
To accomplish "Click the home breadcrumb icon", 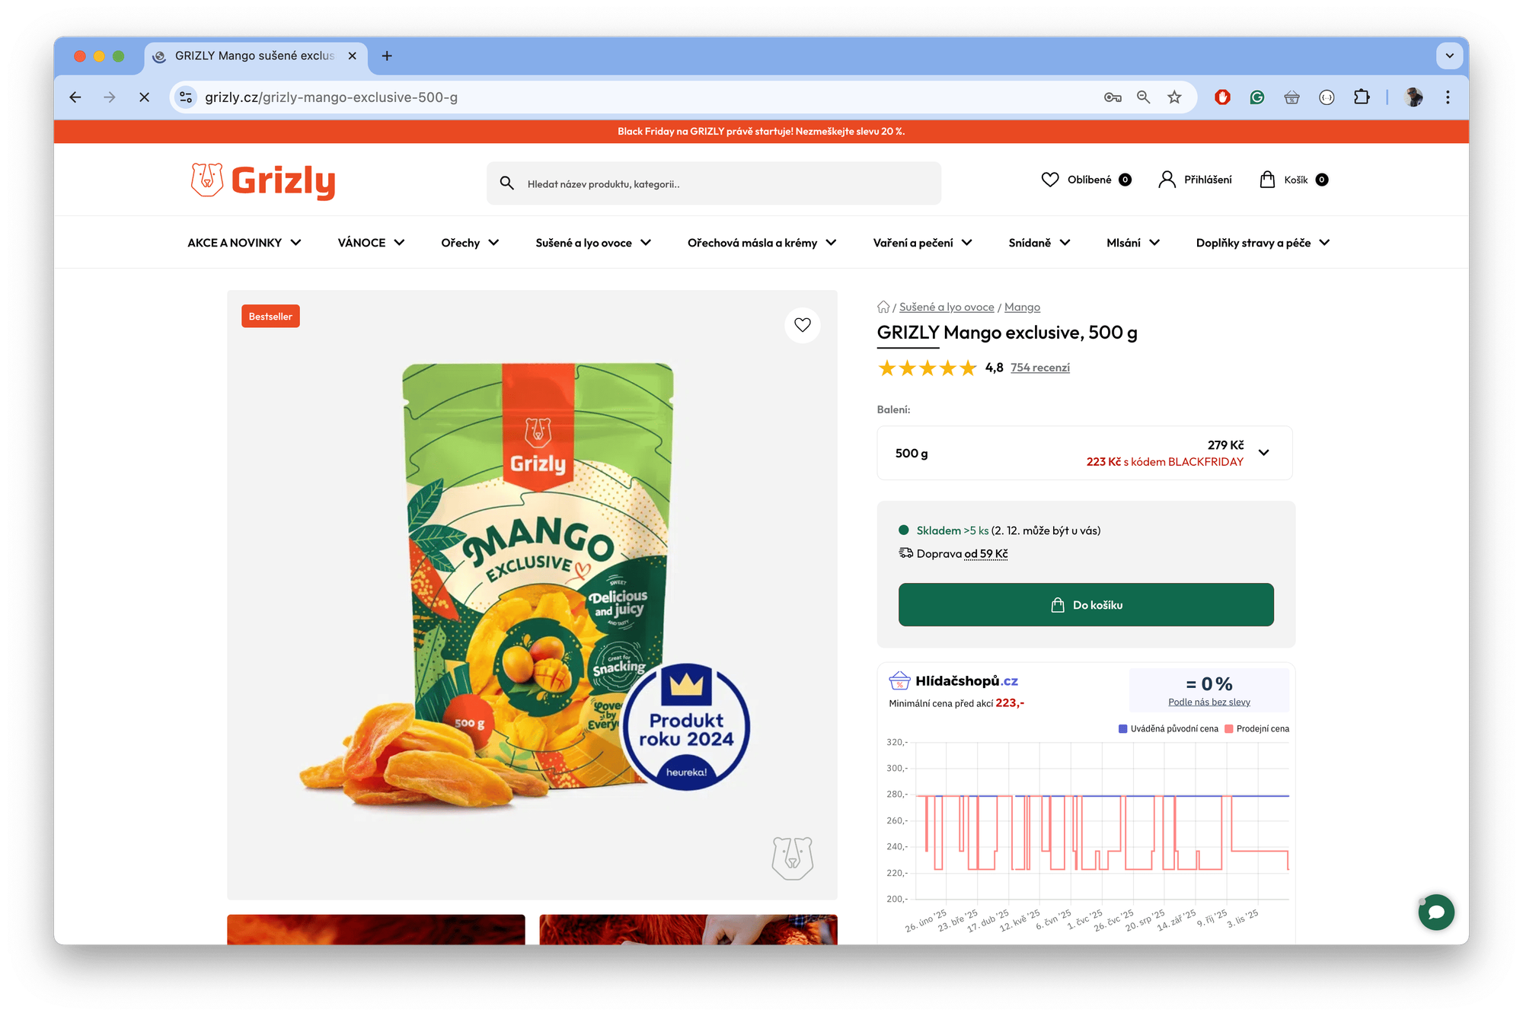I will [883, 307].
